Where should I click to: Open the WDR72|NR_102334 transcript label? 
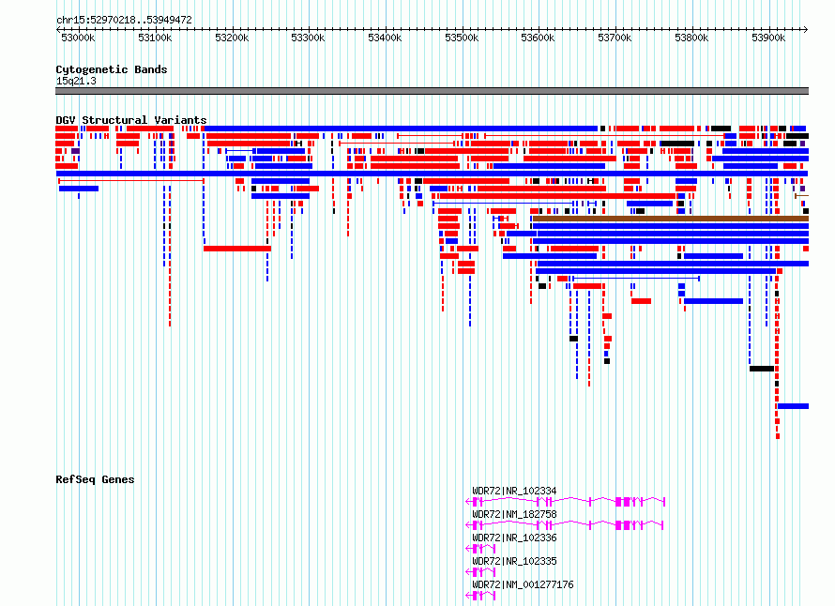coord(514,491)
